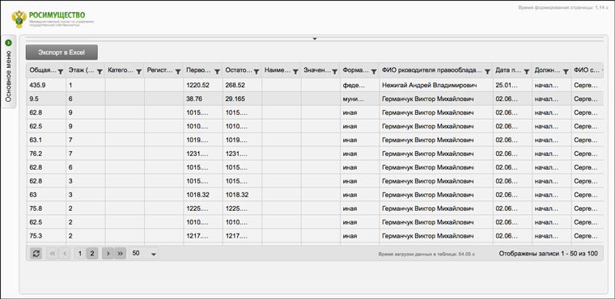Click the Отображены записи 1 - 50 из 100 status
Image resolution: width=615 pixels, height=299 pixels.
[x=549, y=254]
